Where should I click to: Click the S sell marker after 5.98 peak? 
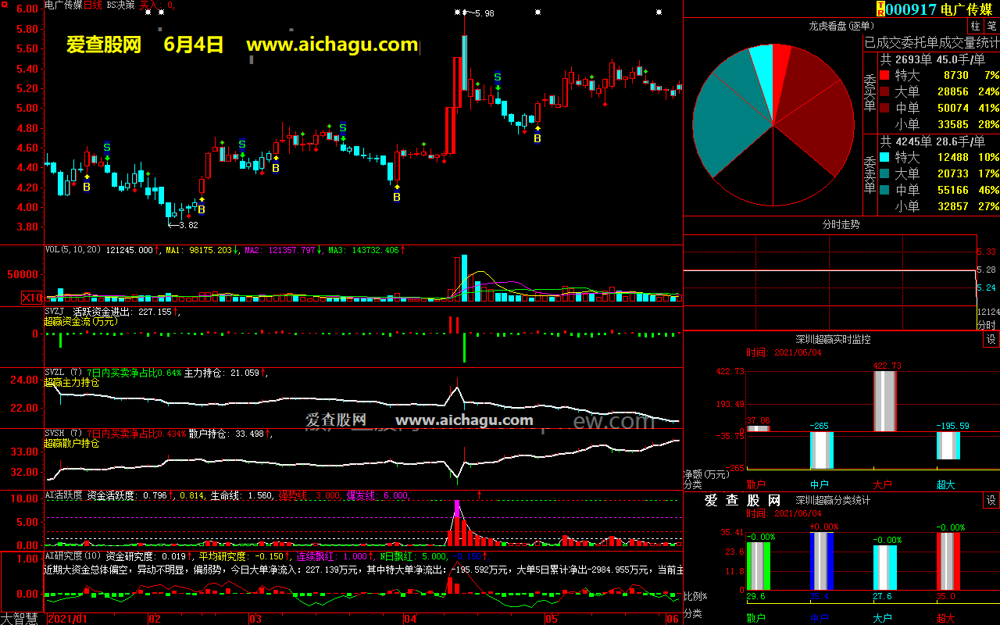497,77
